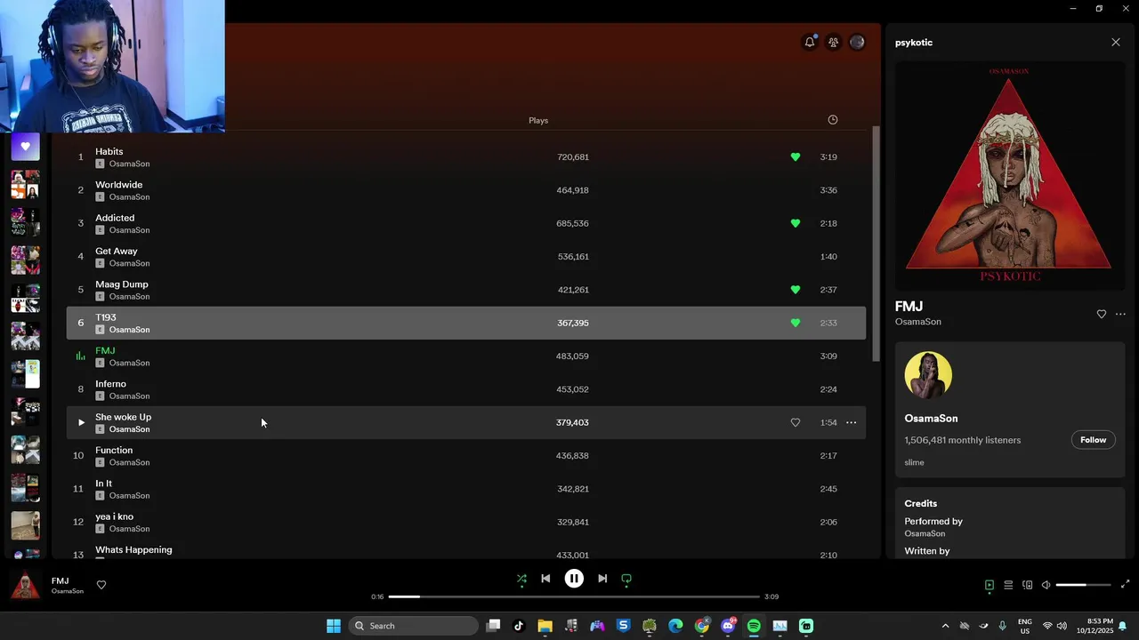The image size is (1139, 640).
Task: Open the ENG US language switcher
Action: (1025, 626)
